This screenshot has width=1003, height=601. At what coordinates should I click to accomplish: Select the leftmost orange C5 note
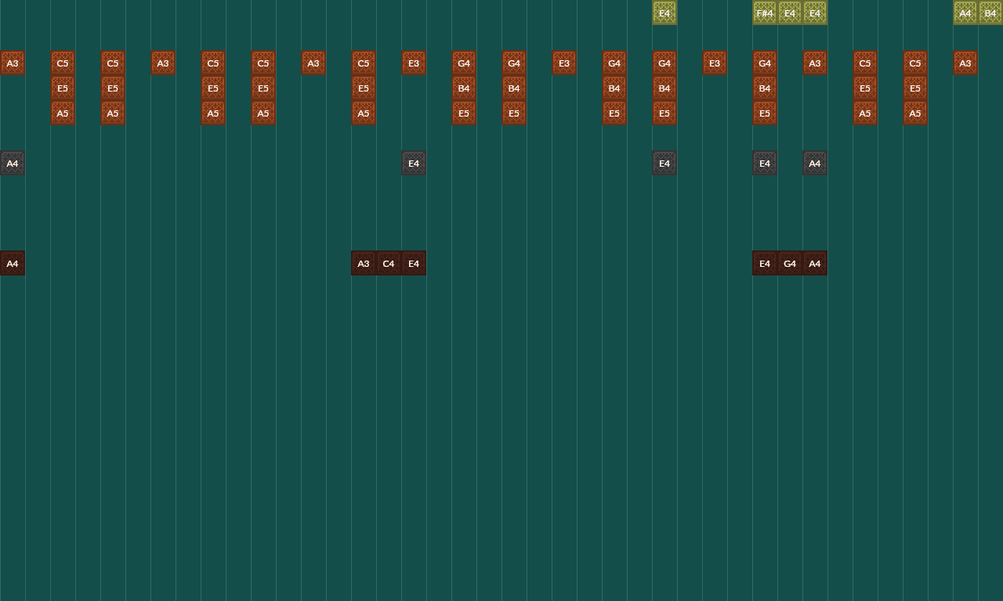[63, 63]
